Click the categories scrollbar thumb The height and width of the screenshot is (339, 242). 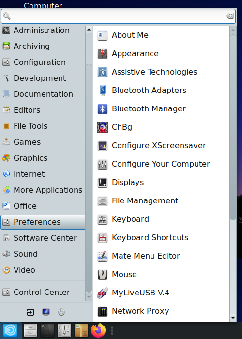[89, 178]
